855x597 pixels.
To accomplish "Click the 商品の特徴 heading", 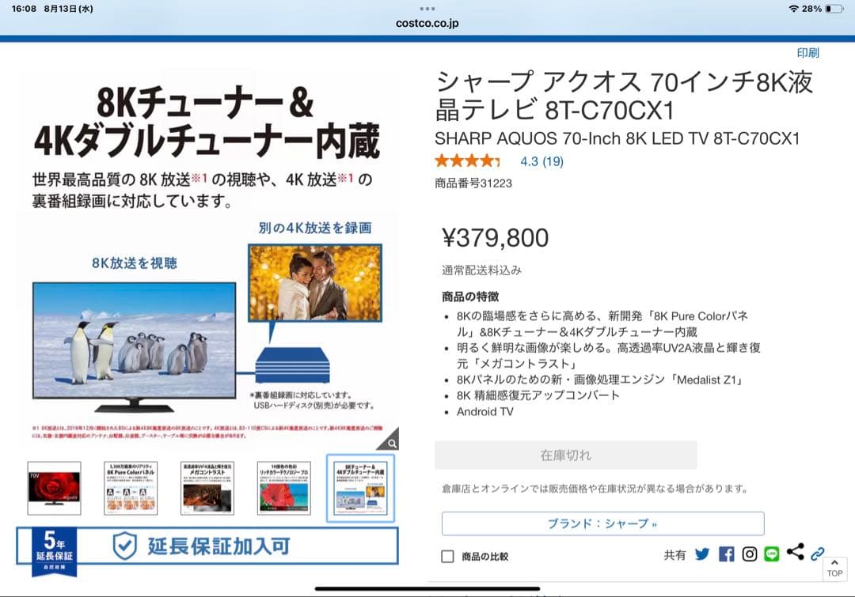I will coord(470,297).
